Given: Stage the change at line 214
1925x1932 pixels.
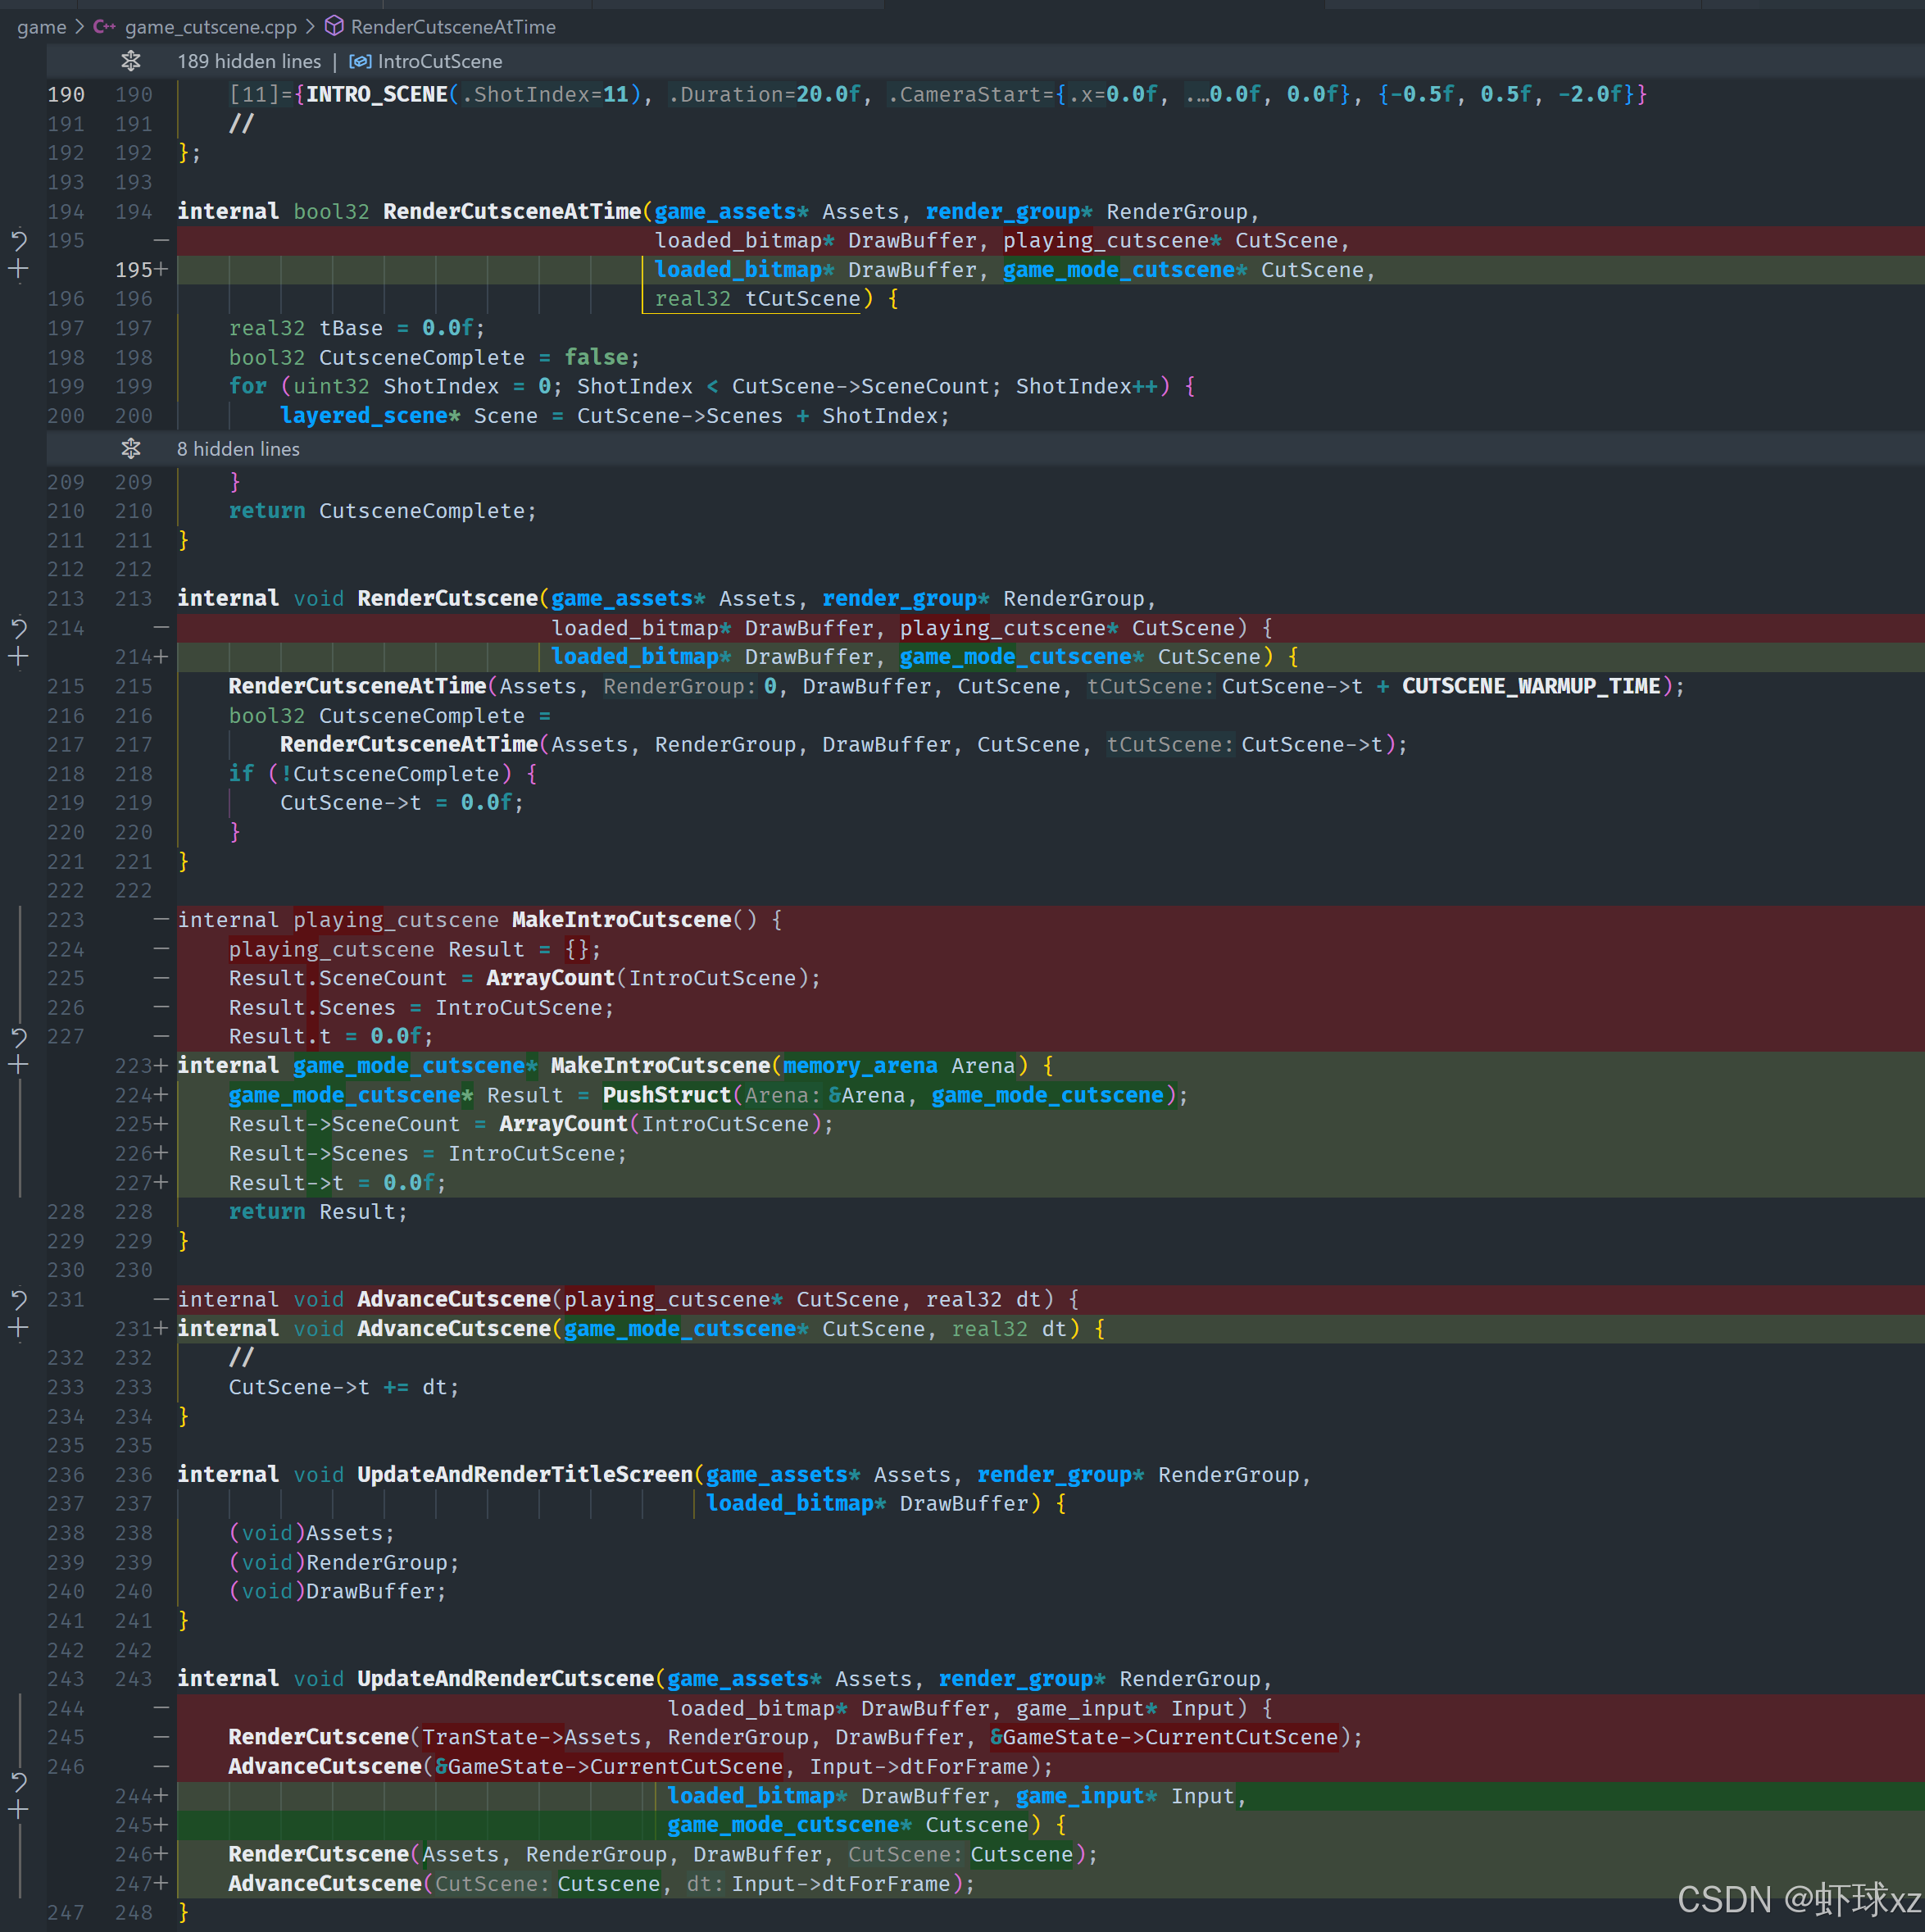Looking at the screenshot, I should click(18, 657).
